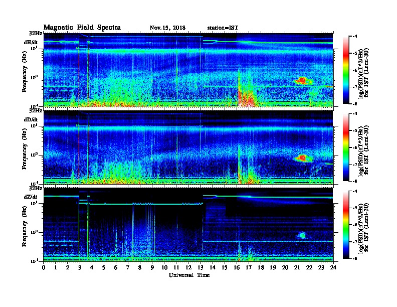Click the 'dD/dt' panel label

coord(31,119)
